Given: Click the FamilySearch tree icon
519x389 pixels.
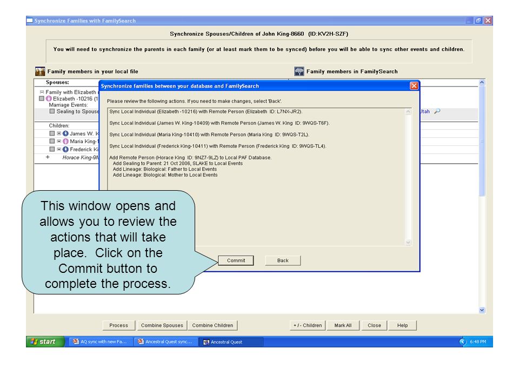Looking at the screenshot, I should point(299,71).
